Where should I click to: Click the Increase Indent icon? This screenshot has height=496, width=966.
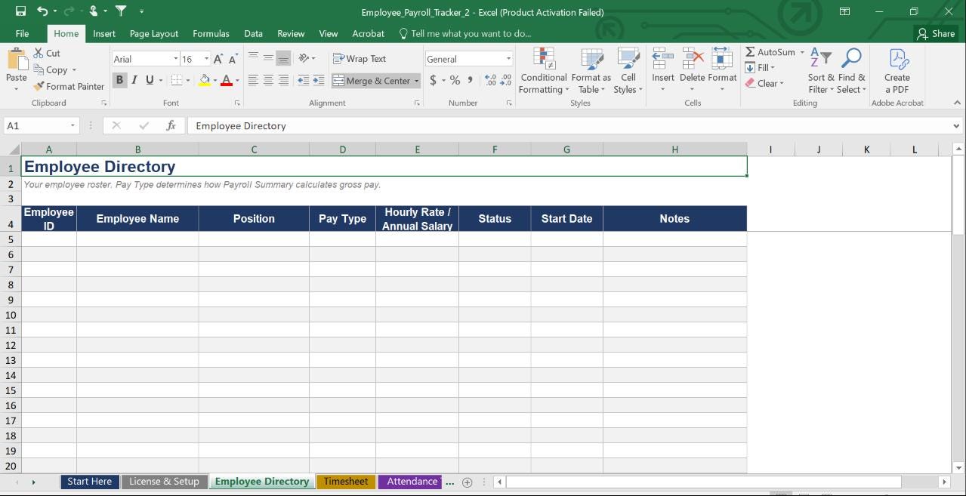319,80
